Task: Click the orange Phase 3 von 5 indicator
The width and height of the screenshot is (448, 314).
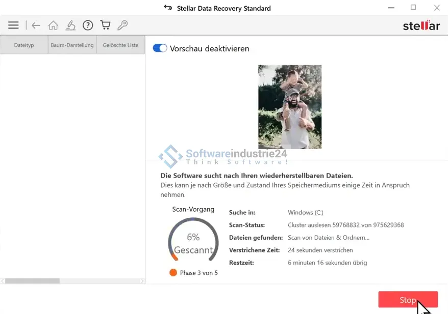Action: 173,273
